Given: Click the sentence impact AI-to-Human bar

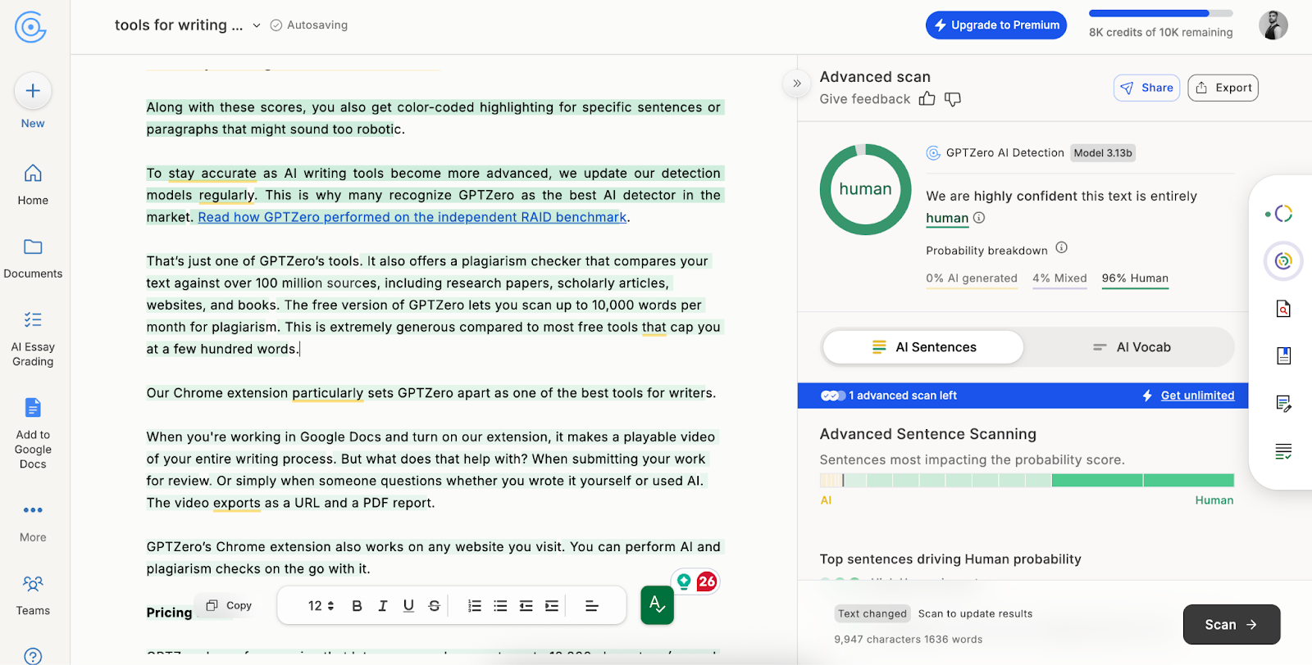Looking at the screenshot, I should point(1027,480).
